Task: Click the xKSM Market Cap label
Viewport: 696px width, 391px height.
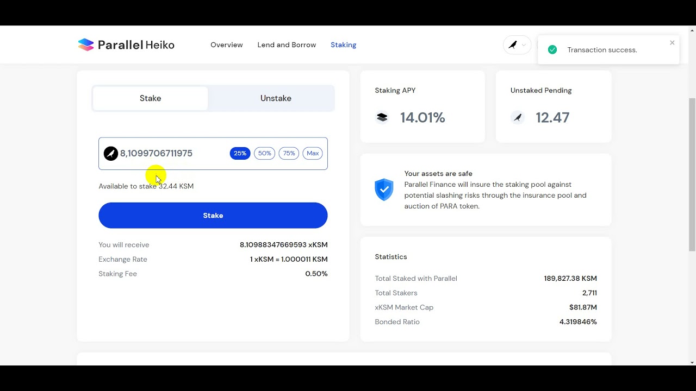Action: (x=404, y=307)
